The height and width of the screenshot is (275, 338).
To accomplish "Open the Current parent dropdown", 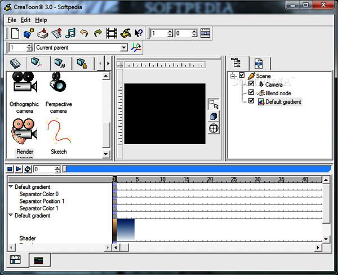I will click(124, 47).
